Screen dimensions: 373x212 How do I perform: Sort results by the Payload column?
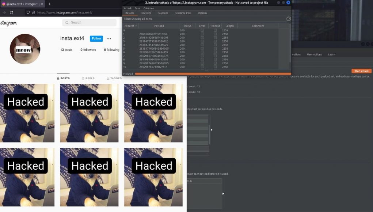click(x=159, y=26)
